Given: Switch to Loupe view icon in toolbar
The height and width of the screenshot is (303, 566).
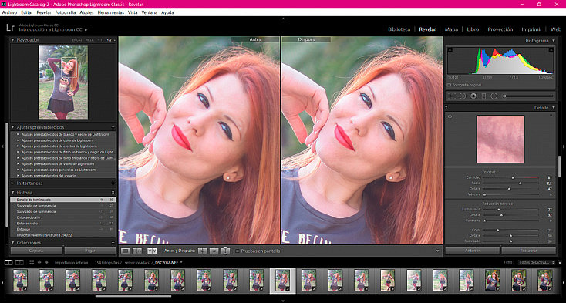Looking at the screenshot, I should [x=125, y=251].
